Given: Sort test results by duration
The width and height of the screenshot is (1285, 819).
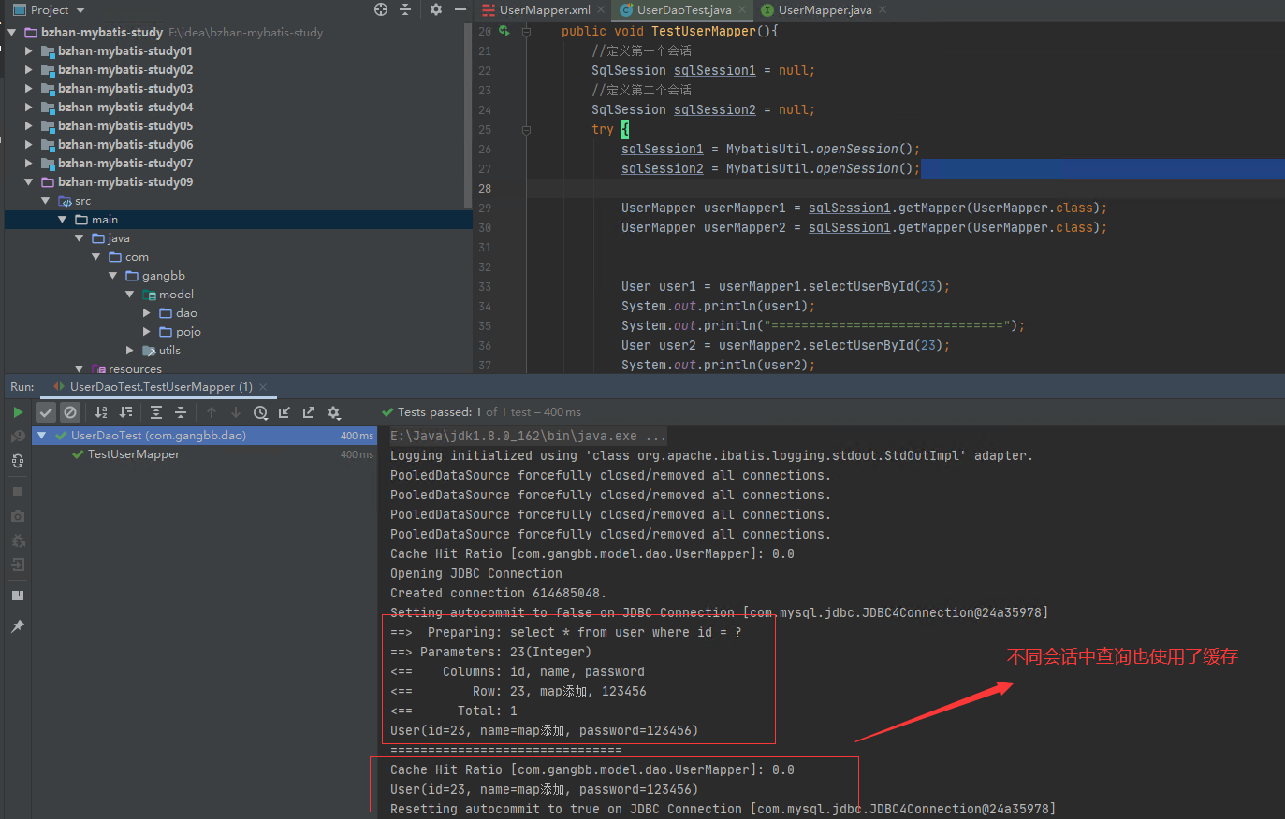Looking at the screenshot, I should 125,412.
